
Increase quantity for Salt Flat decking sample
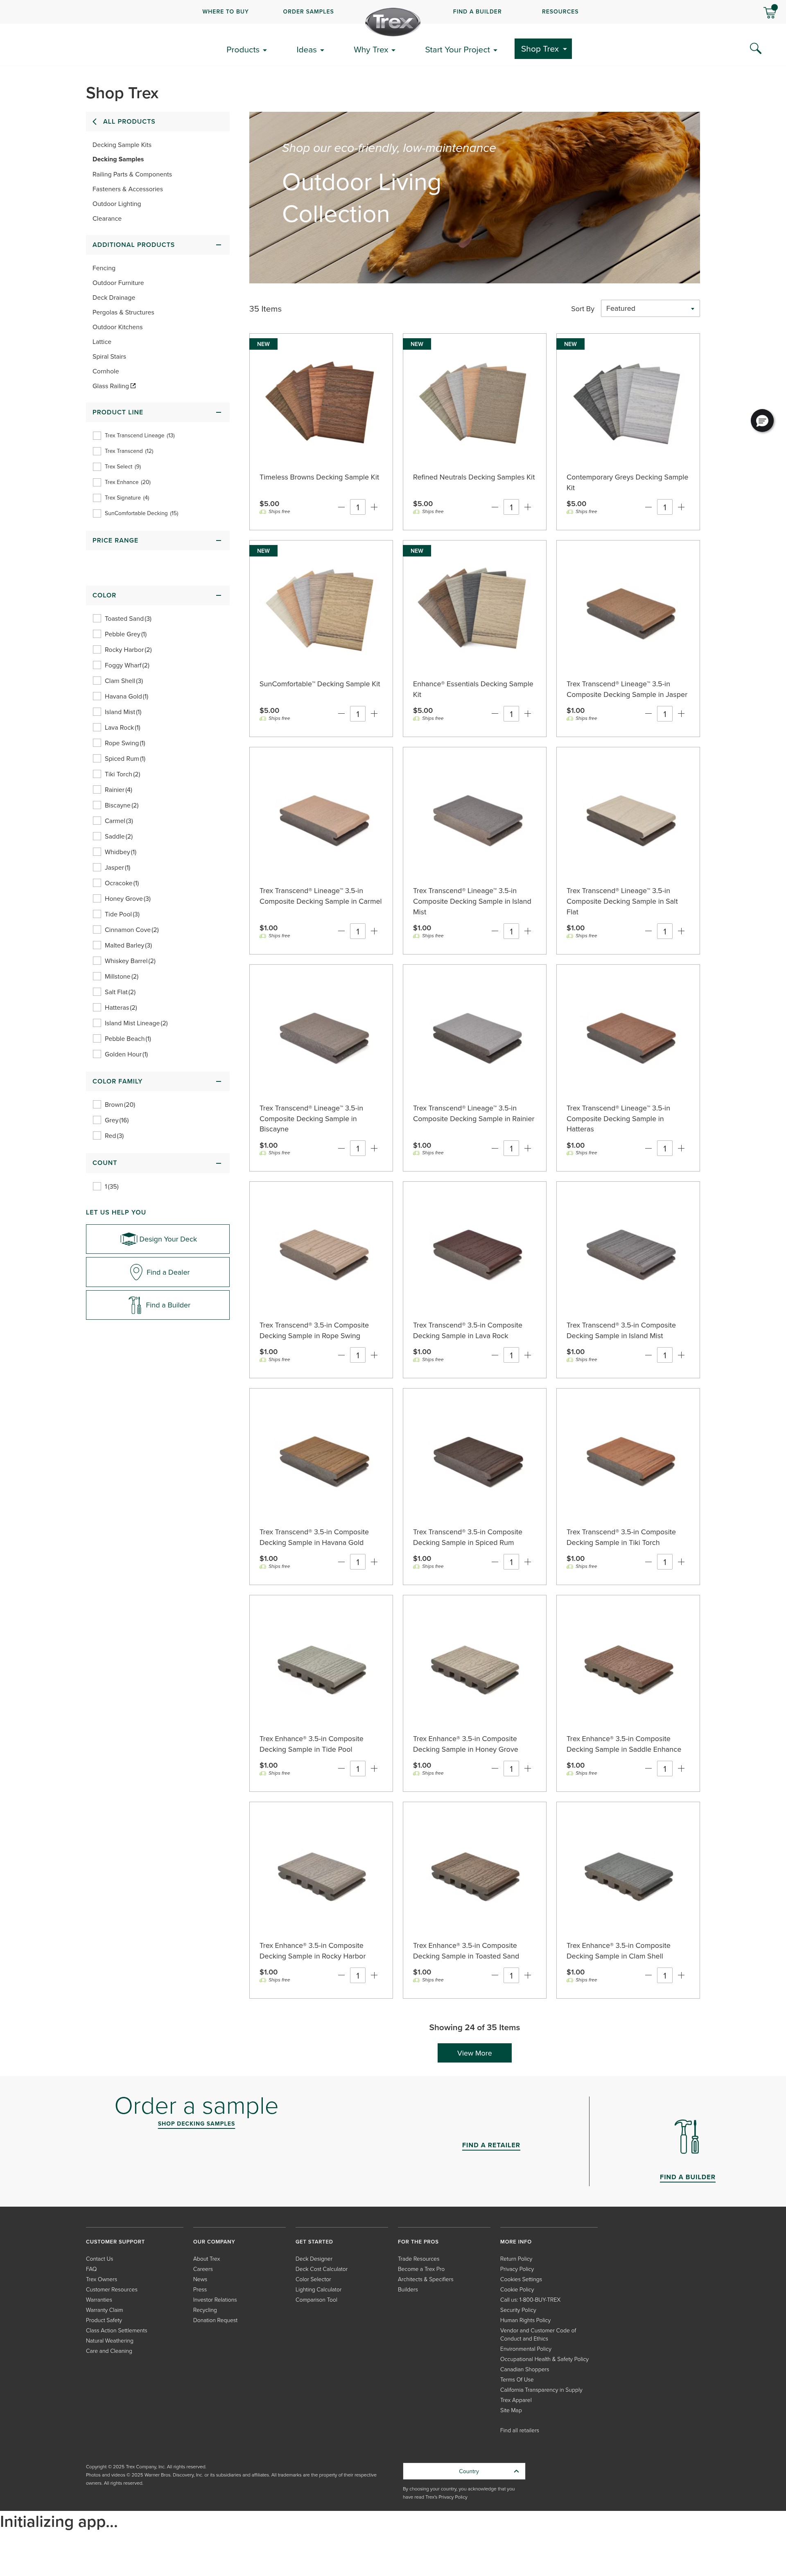(681, 931)
